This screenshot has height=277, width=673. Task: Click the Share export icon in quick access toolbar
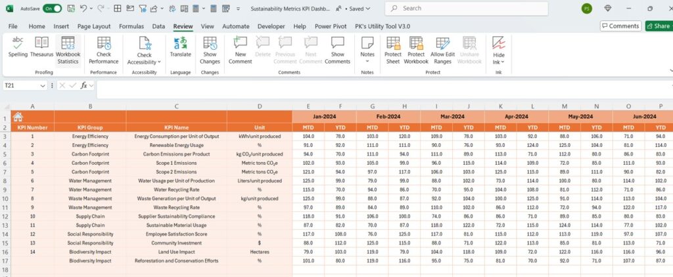(x=154, y=8)
